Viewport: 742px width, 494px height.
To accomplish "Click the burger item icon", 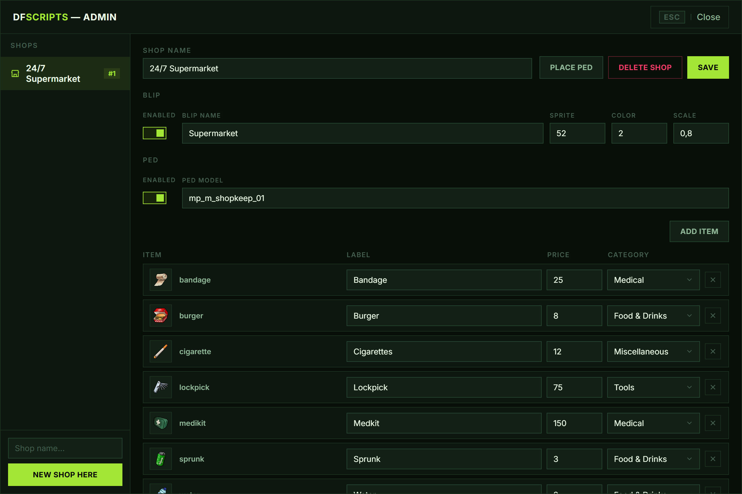I will pyautogui.click(x=160, y=315).
